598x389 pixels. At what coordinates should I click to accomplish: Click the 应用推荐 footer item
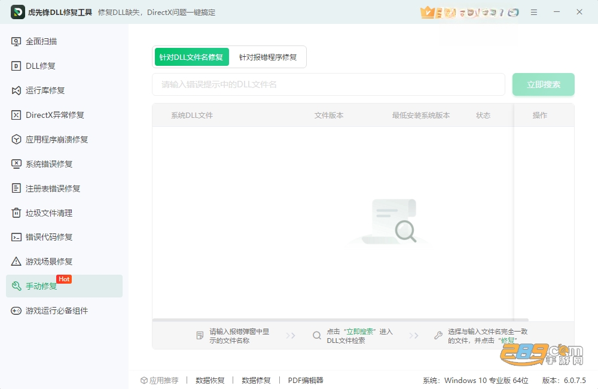(160, 380)
